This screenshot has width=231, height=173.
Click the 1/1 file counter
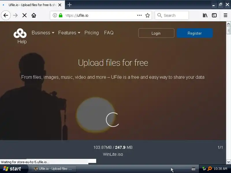coord(220,147)
